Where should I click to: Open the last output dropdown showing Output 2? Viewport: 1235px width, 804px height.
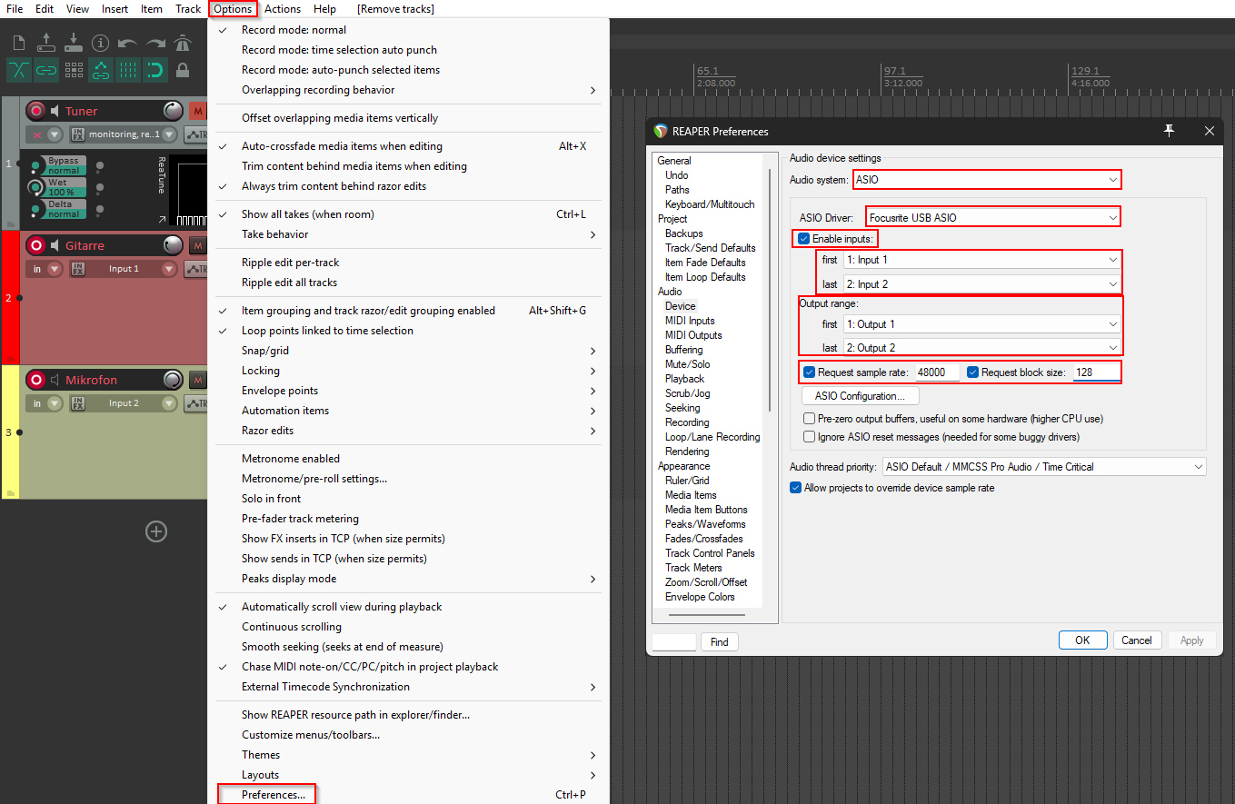pyautogui.click(x=981, y=348)
